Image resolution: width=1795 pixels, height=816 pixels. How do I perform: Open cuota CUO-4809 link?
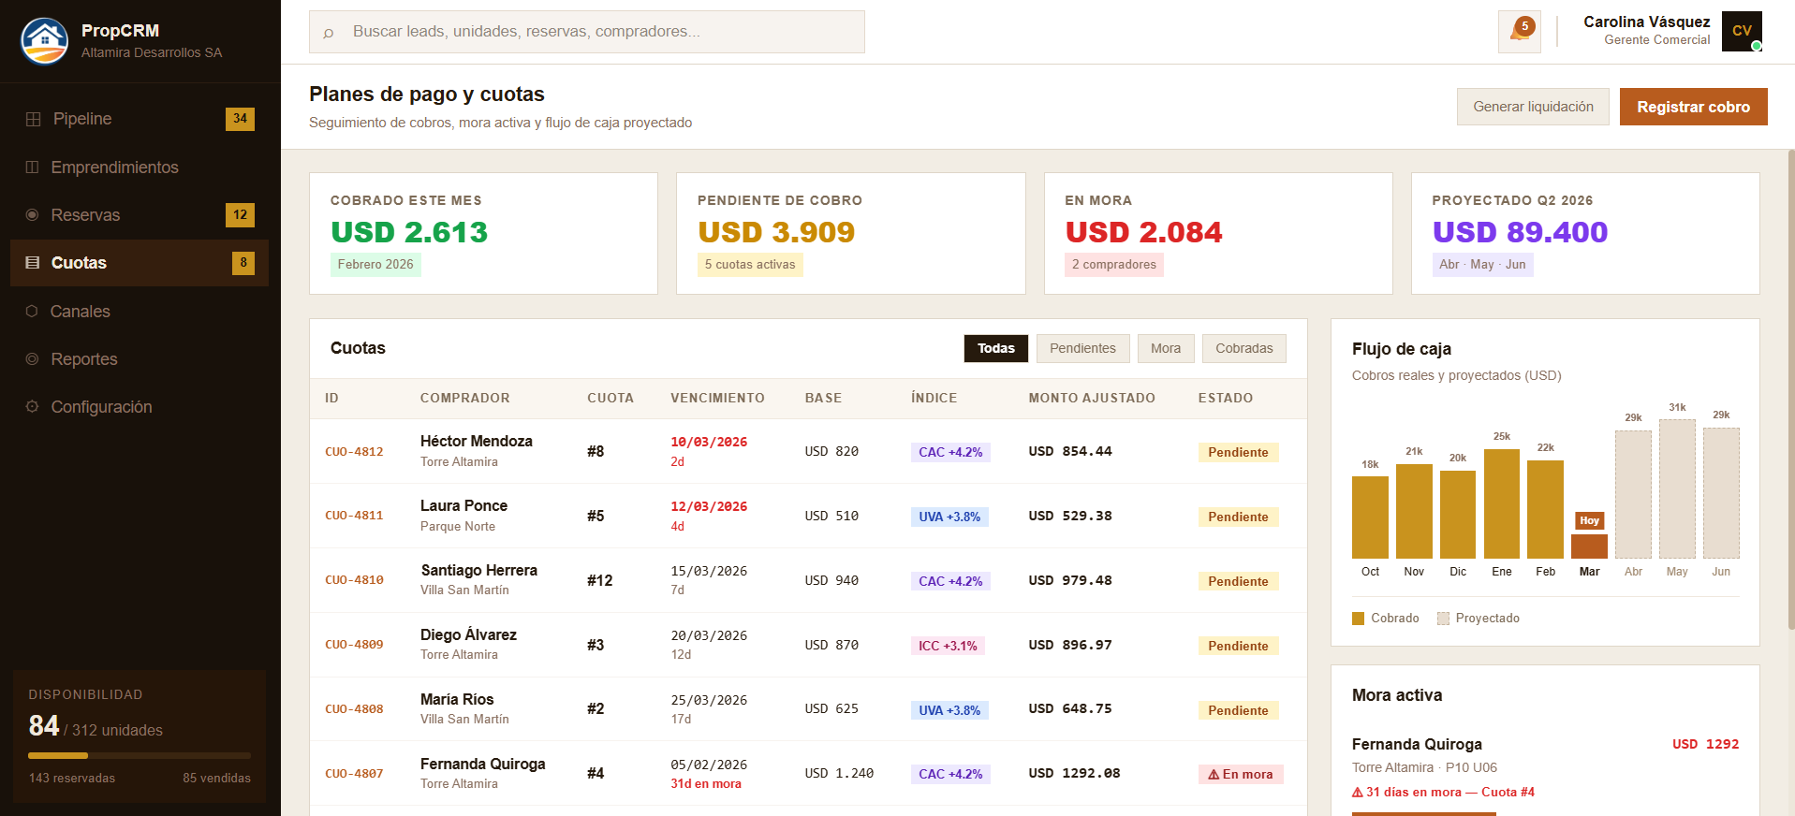coord(354,645)
